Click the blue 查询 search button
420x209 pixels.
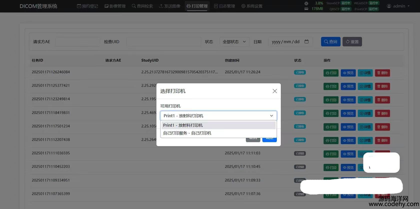coord(331,42)
